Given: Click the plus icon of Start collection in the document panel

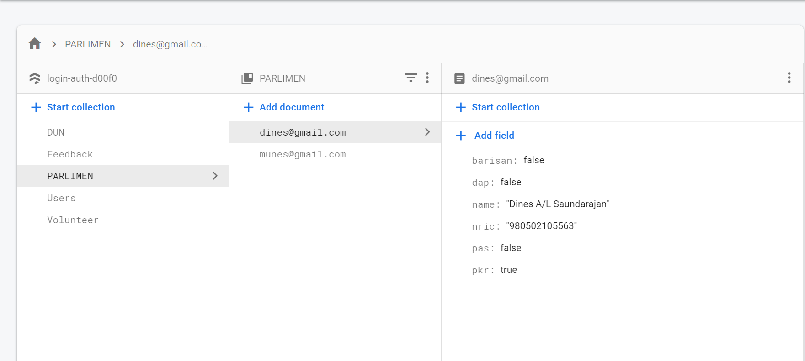Looking at the screenshot, I should 461,107.
